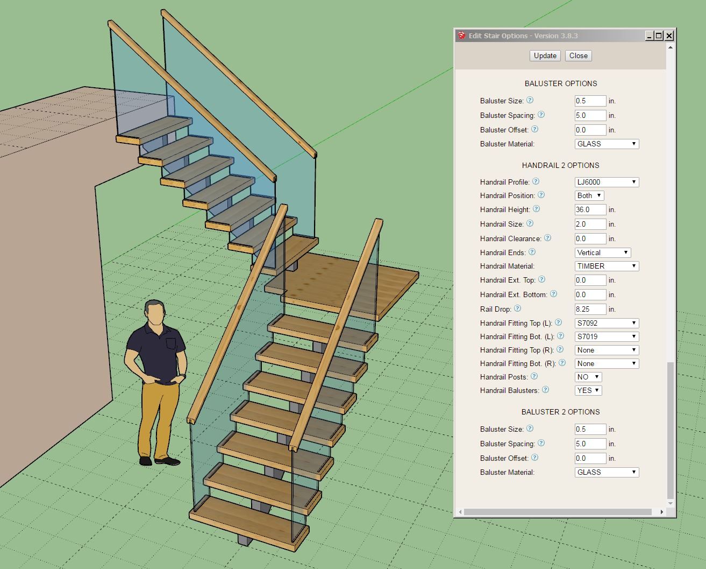
Task: Open the Handrail Posts NO dropdown
Action: [x=588, y=377]
